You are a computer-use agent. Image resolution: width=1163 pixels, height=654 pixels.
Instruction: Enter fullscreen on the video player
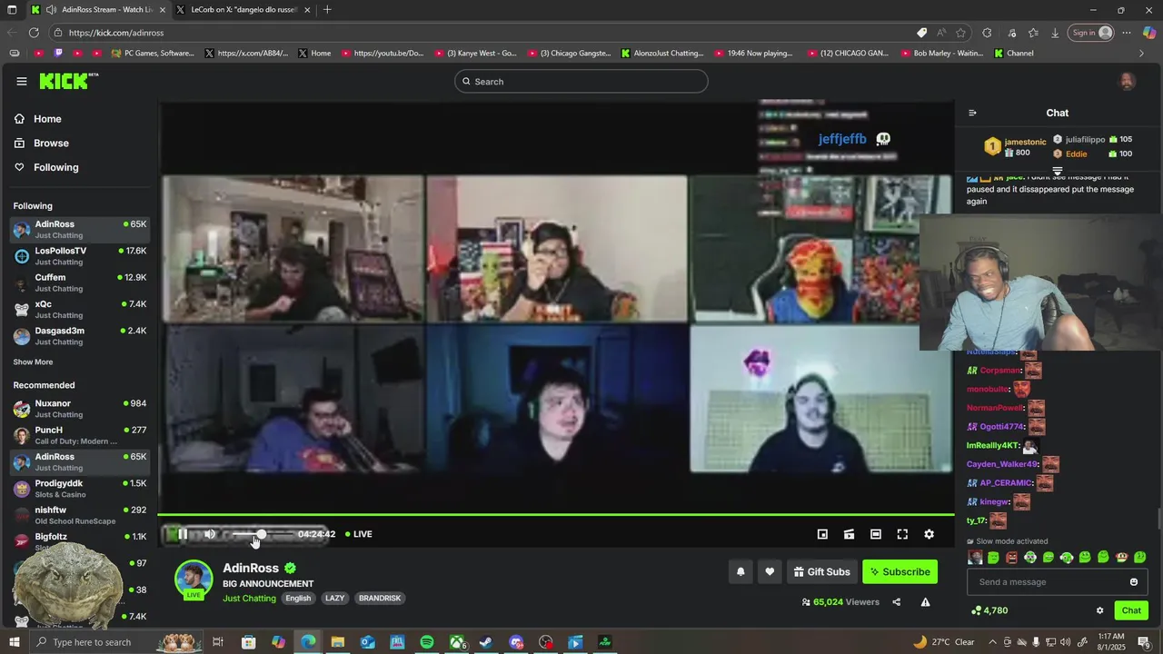coord(902,534)
